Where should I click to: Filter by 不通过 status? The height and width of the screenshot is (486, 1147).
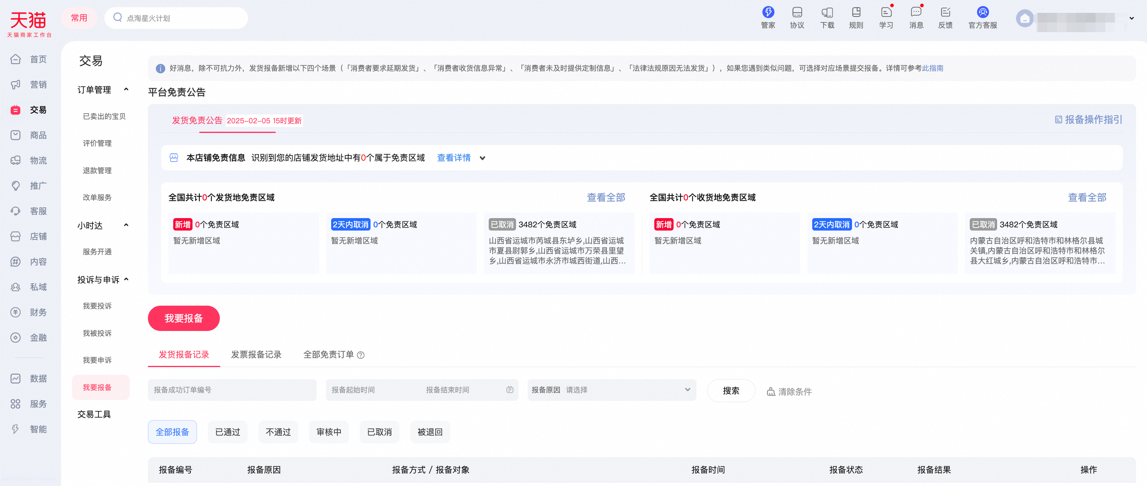coord(278,432)
